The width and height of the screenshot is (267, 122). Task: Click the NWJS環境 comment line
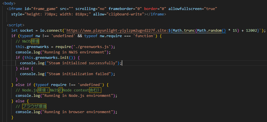(27, 41)
